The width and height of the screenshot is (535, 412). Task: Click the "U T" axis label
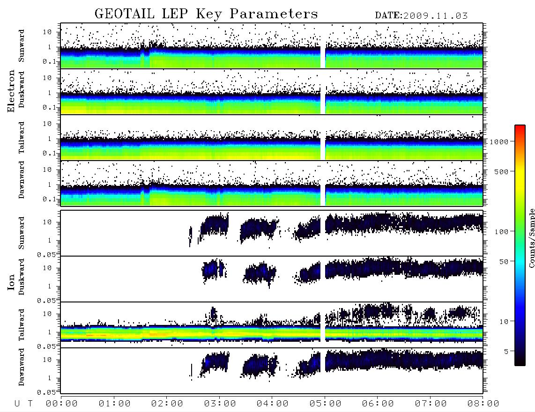pyautogui.click(x=23, y=404)
